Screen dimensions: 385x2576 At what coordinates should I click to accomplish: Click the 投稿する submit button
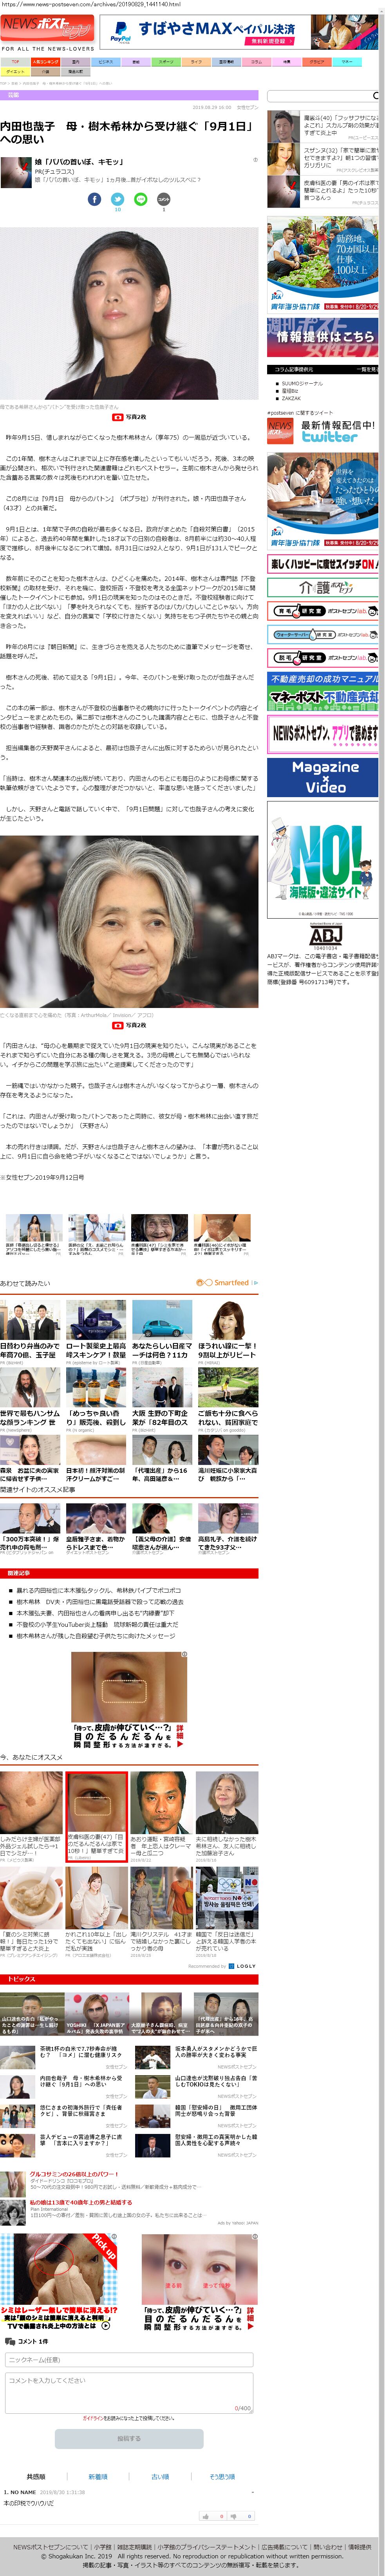[129, 2439]
